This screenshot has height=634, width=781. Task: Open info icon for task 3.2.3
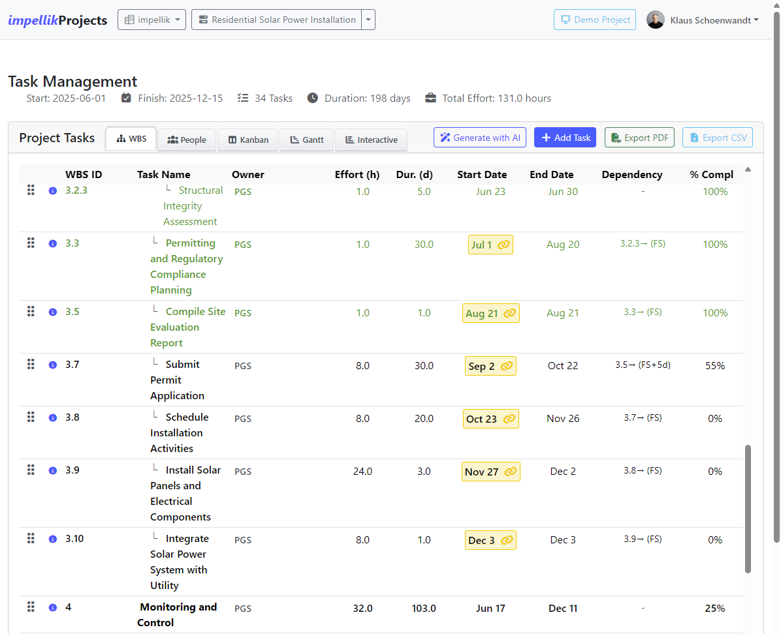pos(53,190)
